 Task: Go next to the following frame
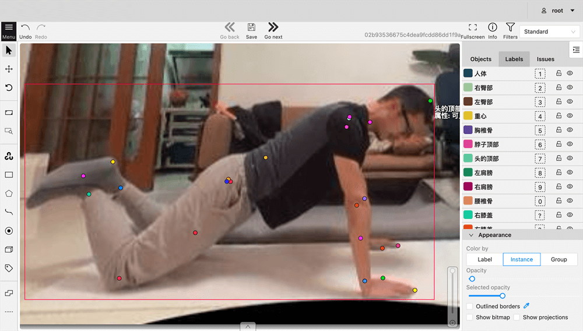point(273,31)
